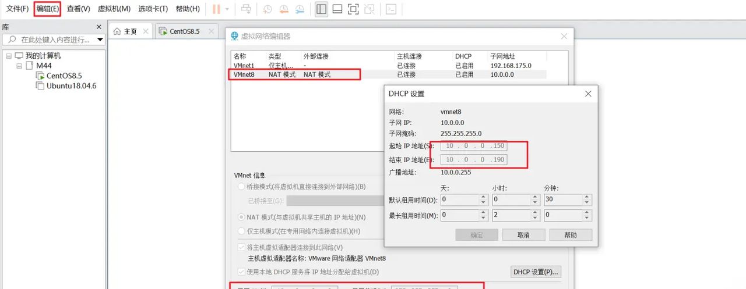746x289 pixels.
Task: Click the 最长租用时间 hours field showing 2
Action: (x=512, y=215)
